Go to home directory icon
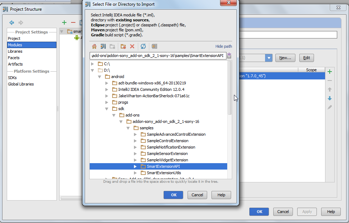The height and width of the screenshot is (223, 349). coord(94,46)
